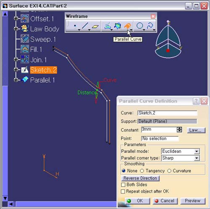The width and height of the screenshot is (210, 209).
Task: Select Offset.1 in the specification tree
Action: point(42,19)
